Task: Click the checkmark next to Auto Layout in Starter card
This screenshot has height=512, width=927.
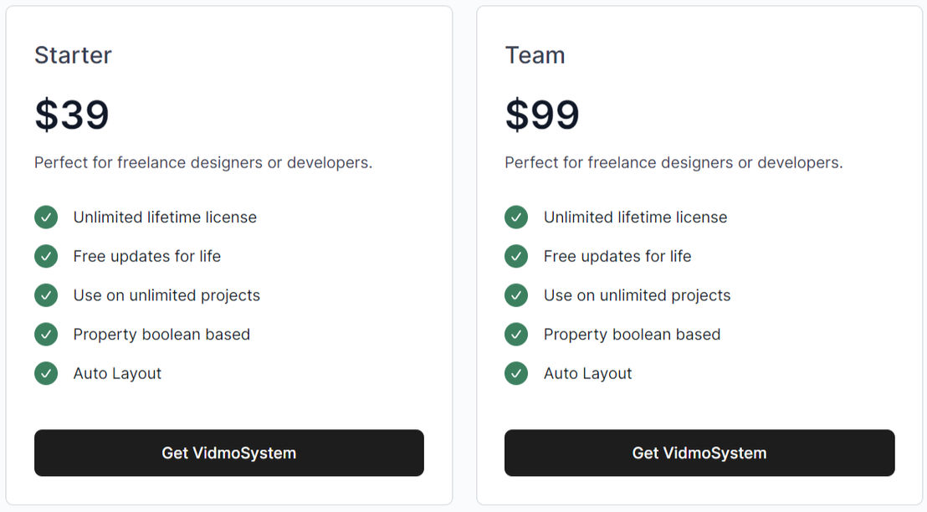Action: 46,373
